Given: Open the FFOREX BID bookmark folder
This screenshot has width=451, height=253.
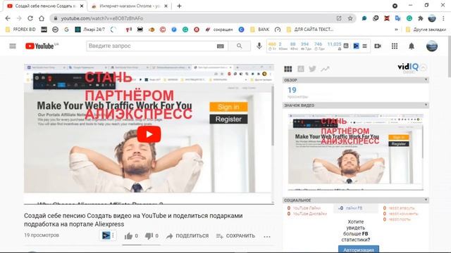Looking at the screenshot, I should point(20,30).
